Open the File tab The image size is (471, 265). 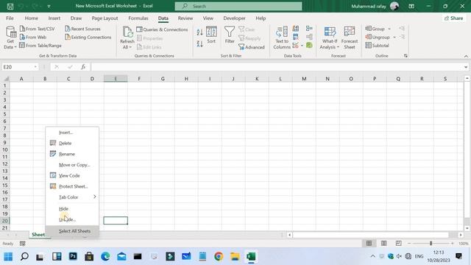pos(10,18)
